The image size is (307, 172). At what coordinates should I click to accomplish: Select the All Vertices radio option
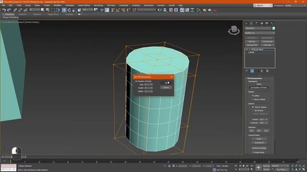coord(253,110)
